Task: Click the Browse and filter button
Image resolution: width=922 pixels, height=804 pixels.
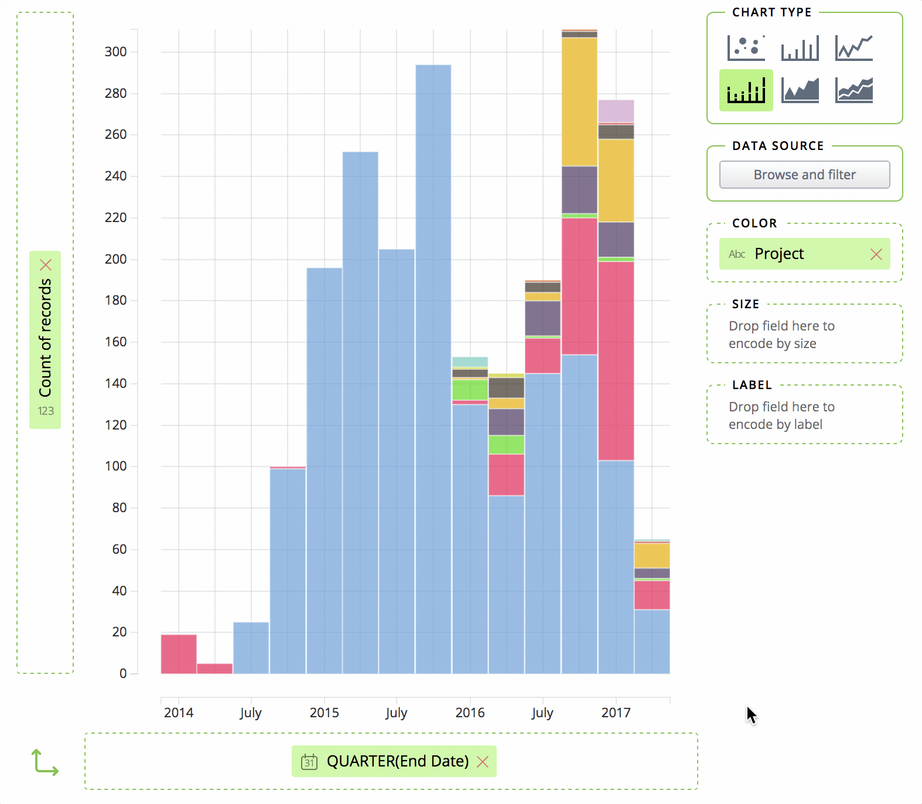Action: coord(804,175)
